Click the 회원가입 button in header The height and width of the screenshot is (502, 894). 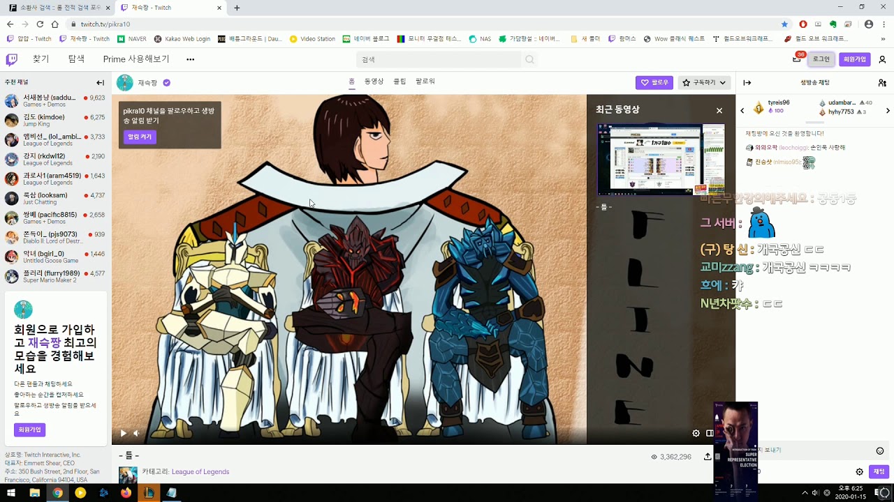coord(855,59)
